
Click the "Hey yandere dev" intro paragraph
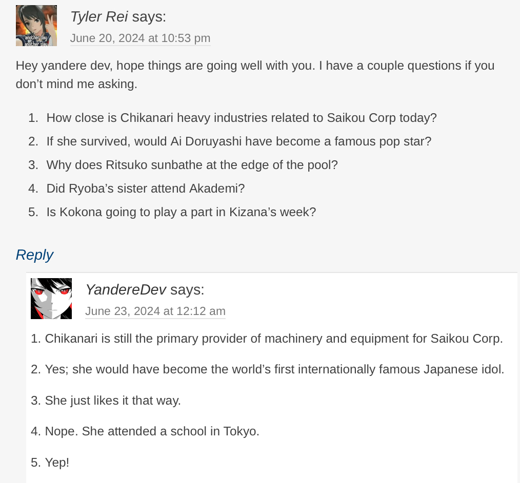[255, 75]
